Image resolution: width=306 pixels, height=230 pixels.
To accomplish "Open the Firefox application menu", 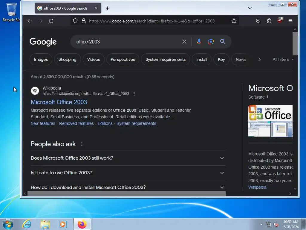I will (x=290, y=21).
